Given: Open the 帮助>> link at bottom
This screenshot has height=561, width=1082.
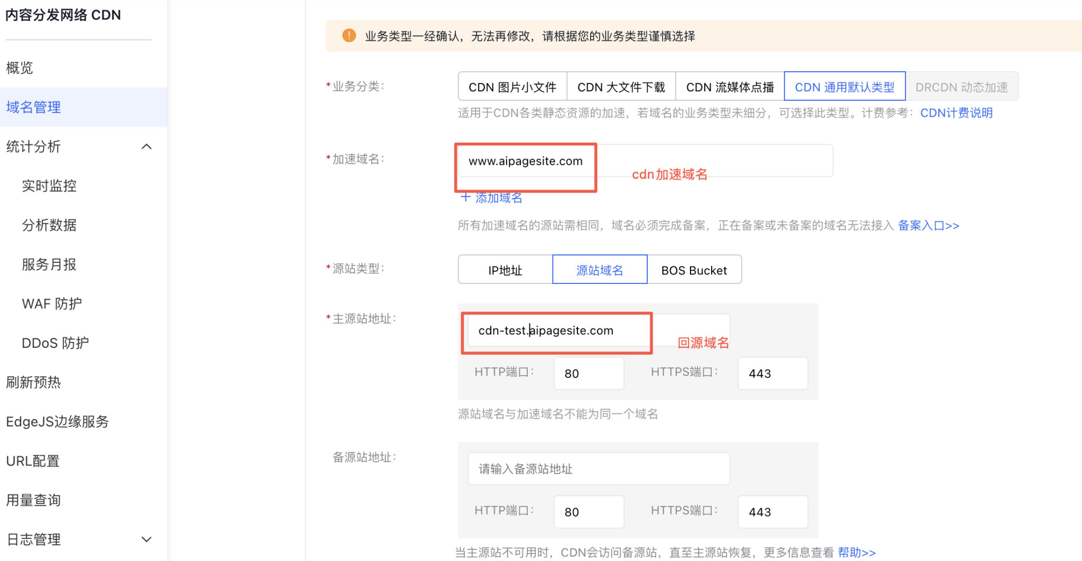Looking at the screenshot, I should click(856, 552).
